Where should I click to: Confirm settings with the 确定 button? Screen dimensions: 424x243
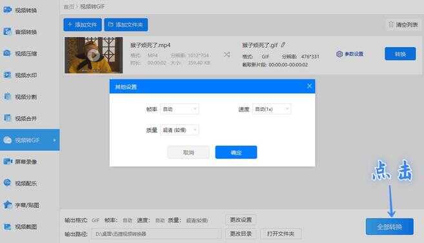[236, 152]
